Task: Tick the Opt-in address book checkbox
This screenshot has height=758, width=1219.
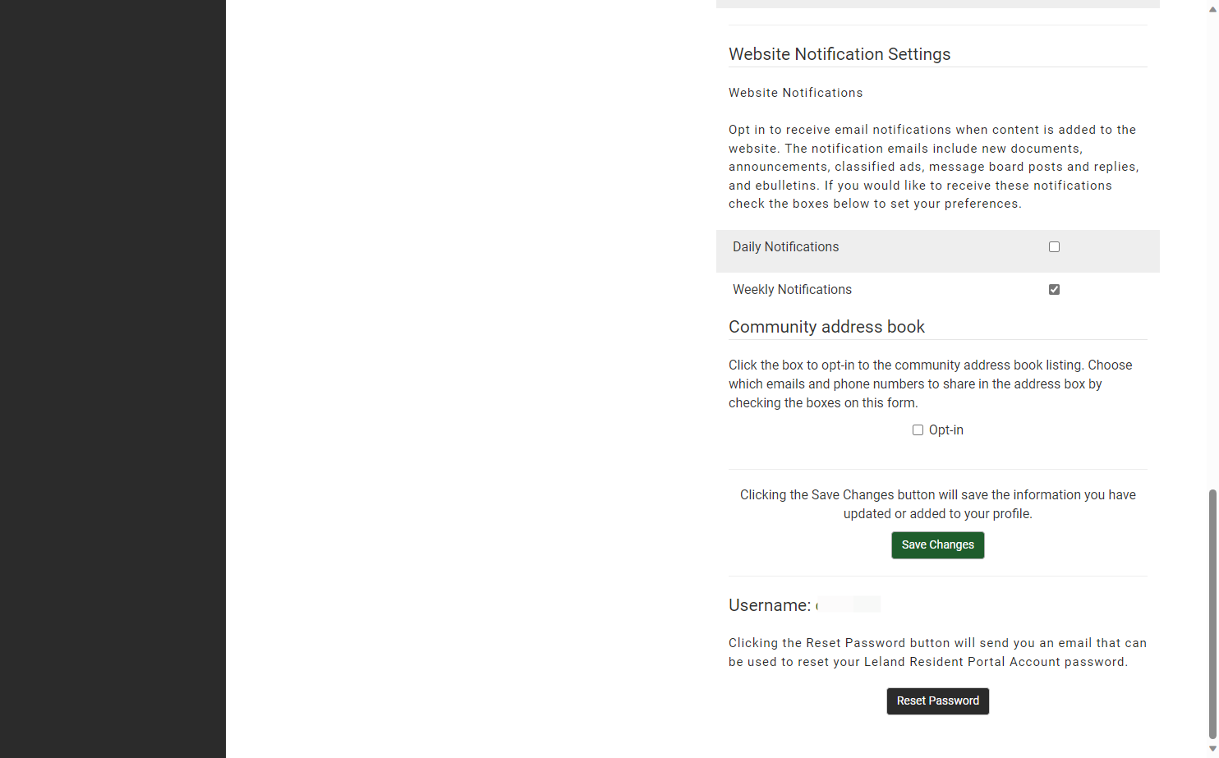Action: point(918,430)
